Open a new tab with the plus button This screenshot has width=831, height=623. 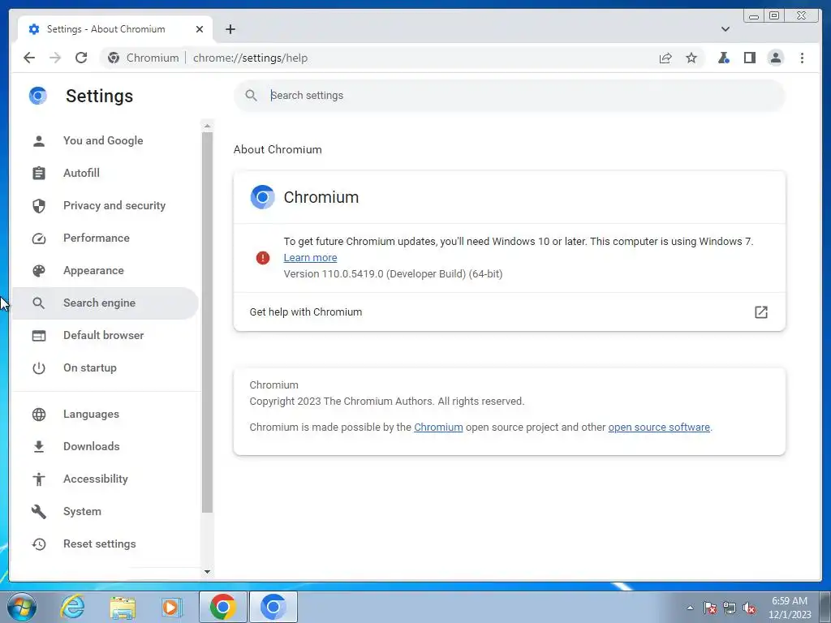[230, 29]
